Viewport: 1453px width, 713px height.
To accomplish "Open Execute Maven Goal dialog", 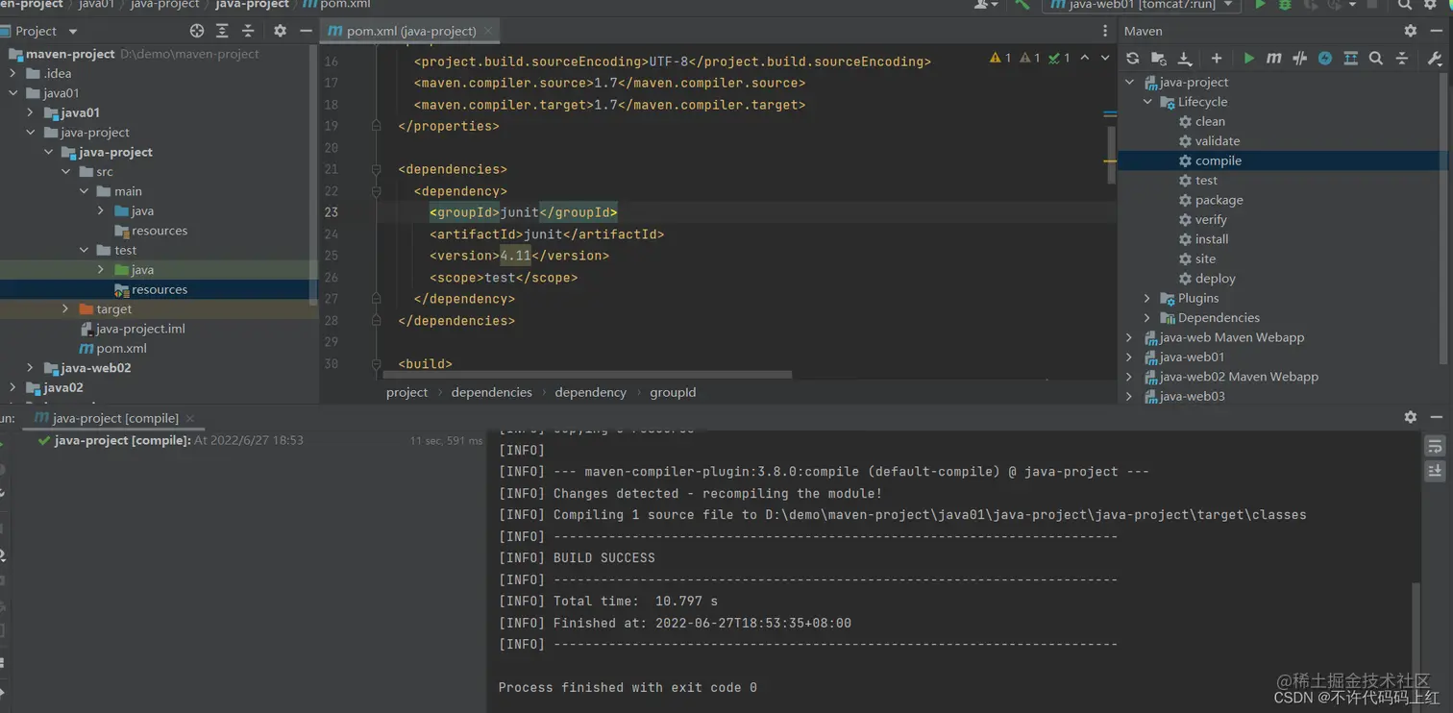I will coord(1273,59).
